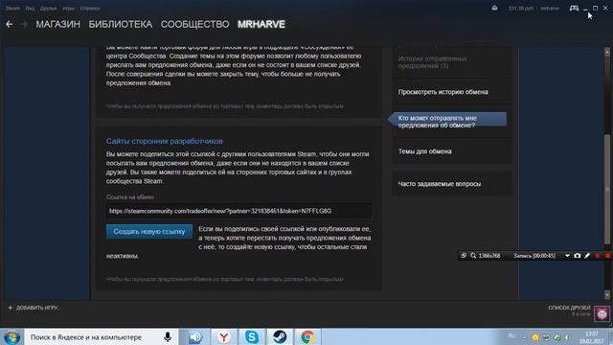Minimize the Steam window
The width and height of the screenshot is (613, 345).
coord(585,9)
